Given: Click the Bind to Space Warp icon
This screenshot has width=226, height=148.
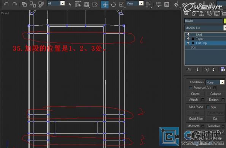Looking at the screenshot, I should pos(41,4).
